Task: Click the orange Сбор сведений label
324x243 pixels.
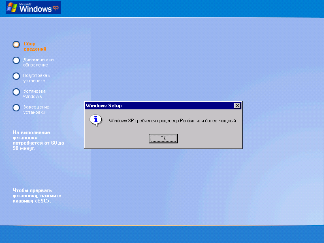Action: pyautogui.click(x=34, y=46)
